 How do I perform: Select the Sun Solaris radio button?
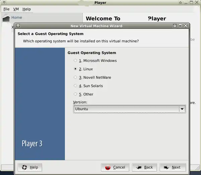pos(75,86)
